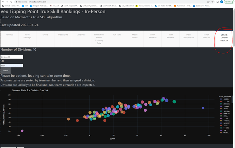Toggle team 355V legend entry
The height and width of the screenshot is (148, 235).
tap(224, 109)
